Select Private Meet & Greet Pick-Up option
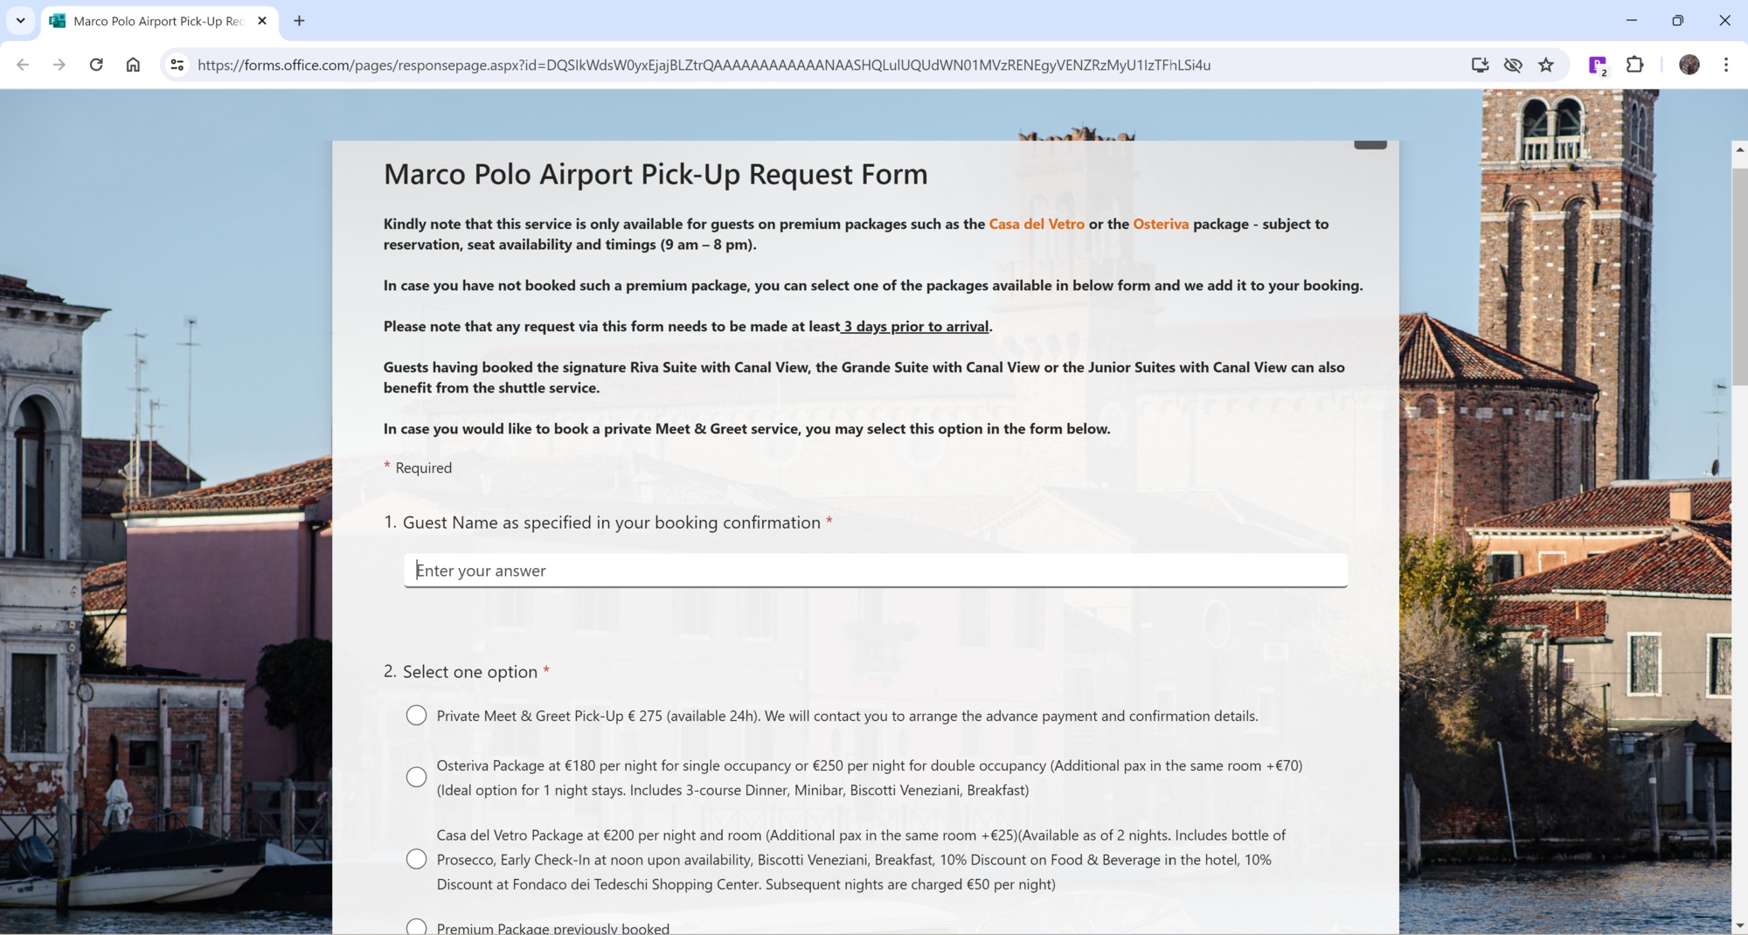The image size is (1748, 935). 416,716
